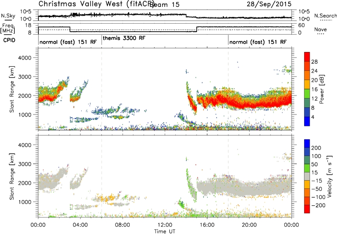This screenshot has width=337, height=234.
Task: Click the 16 tick on the Power colorbar
Action: point(314,90)
